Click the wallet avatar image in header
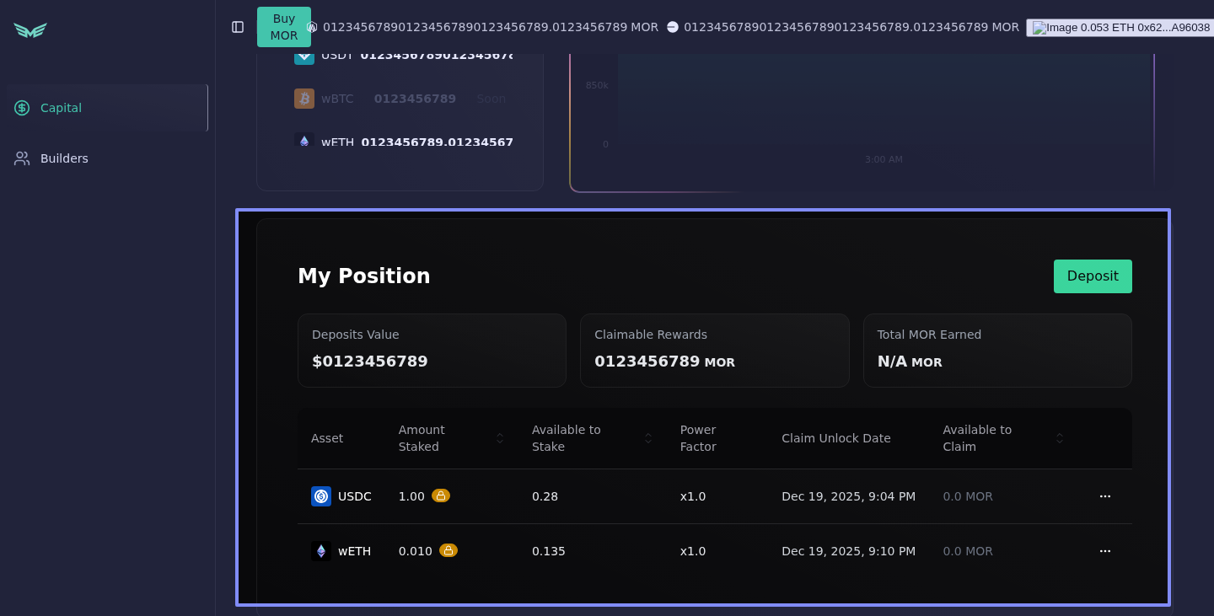 [1039, 28]
